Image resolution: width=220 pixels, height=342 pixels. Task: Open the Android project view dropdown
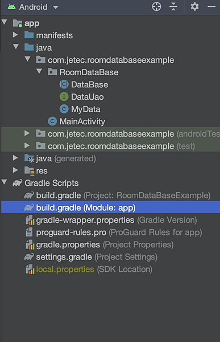tap(33, 7)
